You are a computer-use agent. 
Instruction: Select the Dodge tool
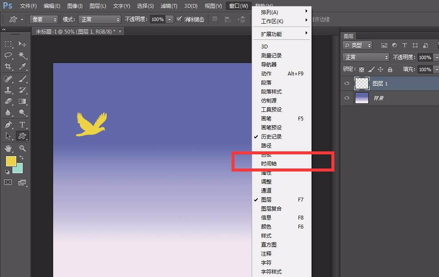(22, 112)
